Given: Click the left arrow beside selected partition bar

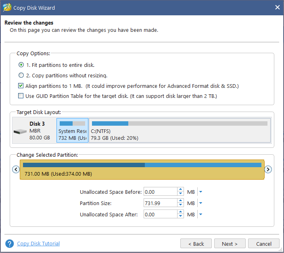Looking at the screenshot, I should point(16,170).
